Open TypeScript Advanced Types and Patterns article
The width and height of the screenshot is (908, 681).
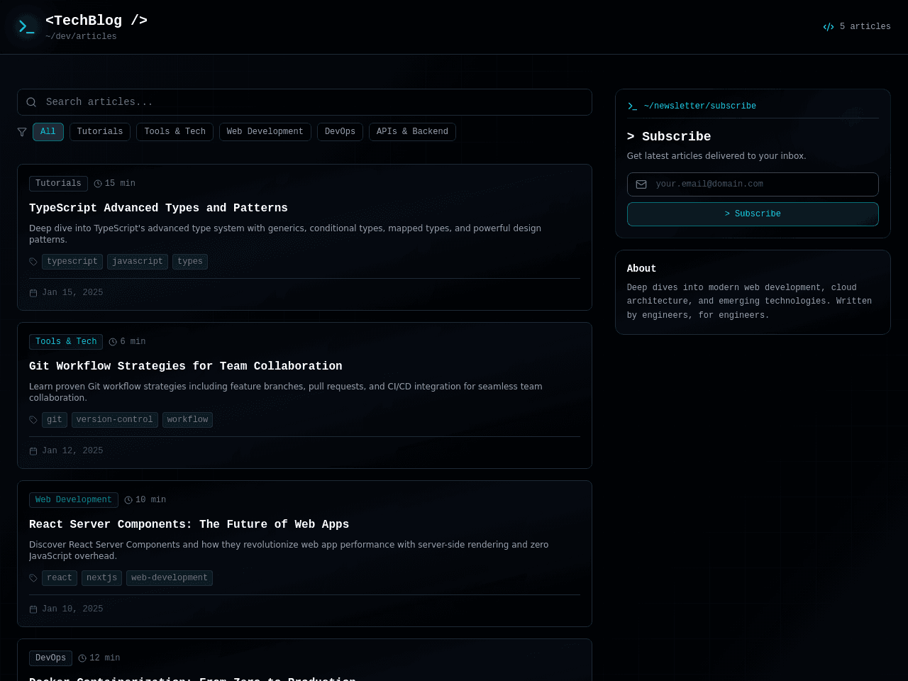tap(158, 208)
